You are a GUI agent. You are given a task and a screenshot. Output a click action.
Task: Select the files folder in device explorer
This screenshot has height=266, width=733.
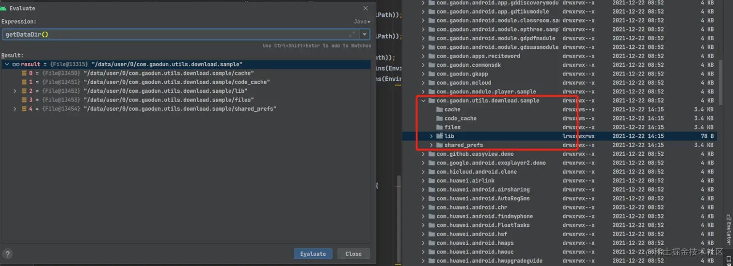[559, 127]
